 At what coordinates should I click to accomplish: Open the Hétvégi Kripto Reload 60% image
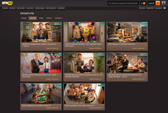pos(41,63)
